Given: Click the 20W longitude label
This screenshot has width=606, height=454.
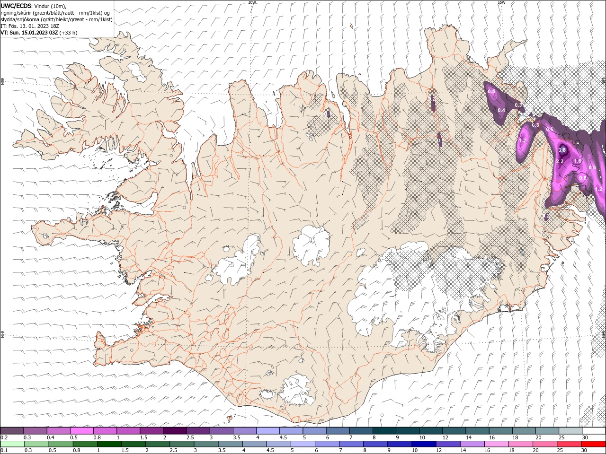Looking at the screenshot, I should tap(252, 2).
